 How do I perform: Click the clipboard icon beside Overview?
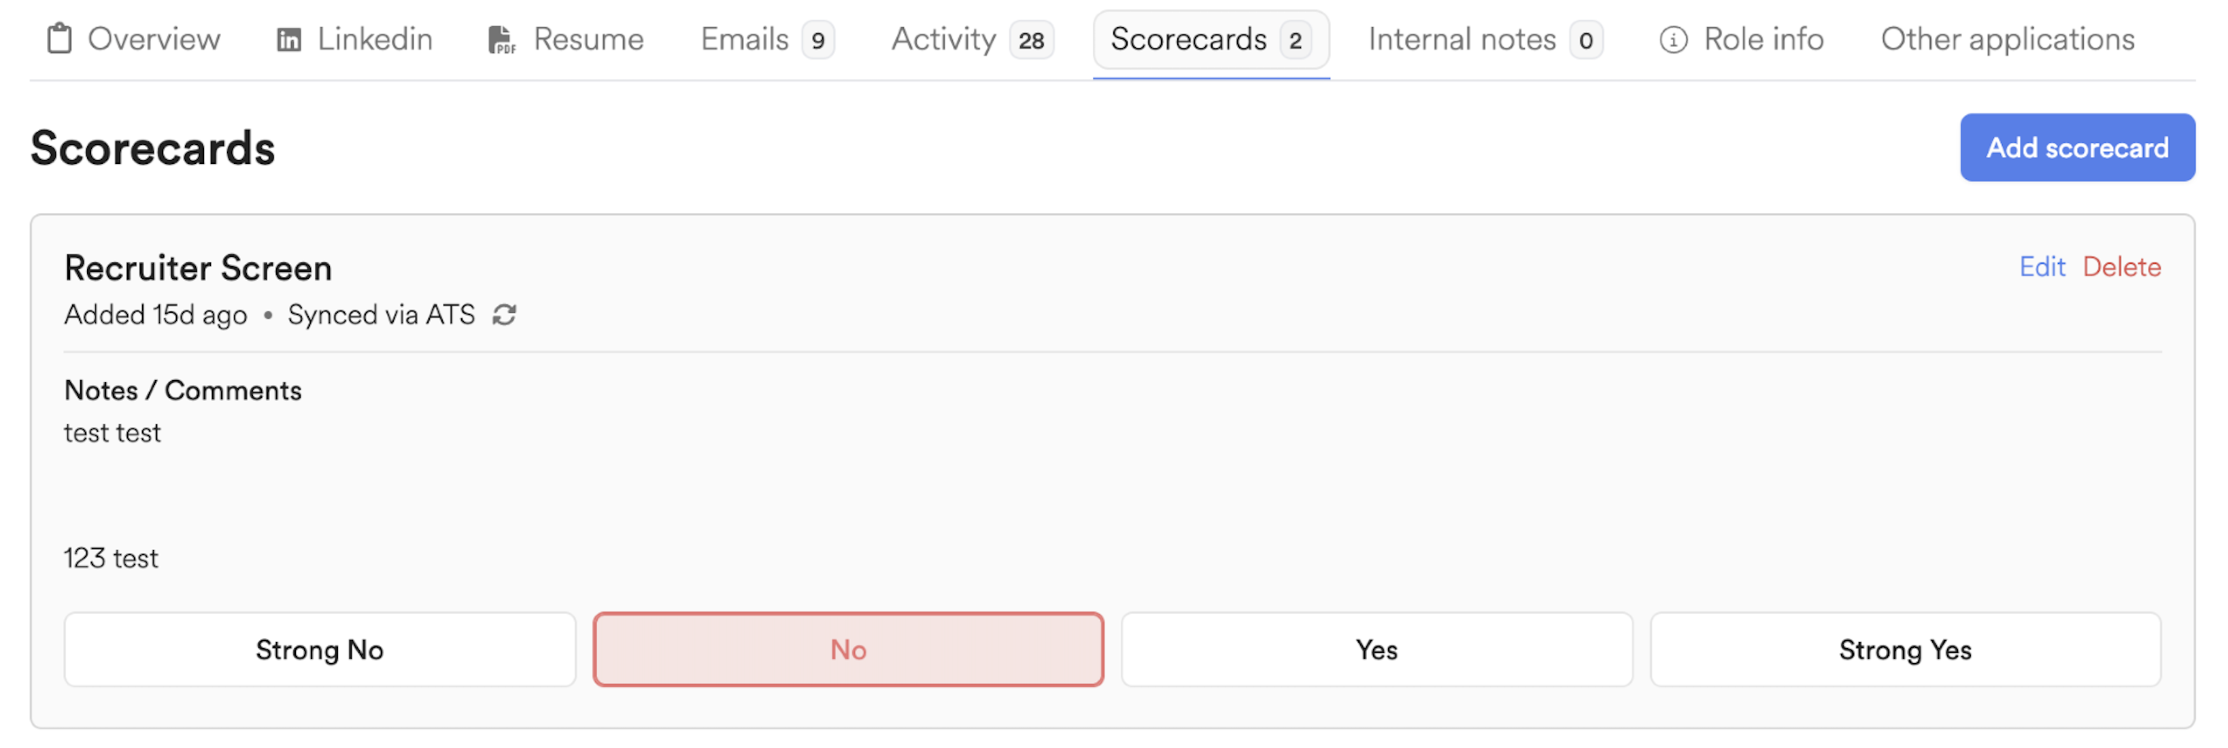[x=58, y=39]
